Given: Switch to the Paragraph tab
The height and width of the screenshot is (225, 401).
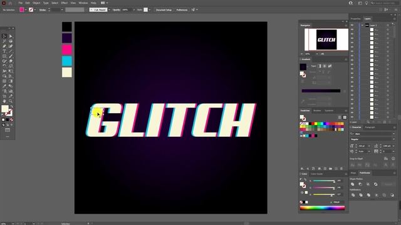Looking at the screenshot, I should (370, 127).
